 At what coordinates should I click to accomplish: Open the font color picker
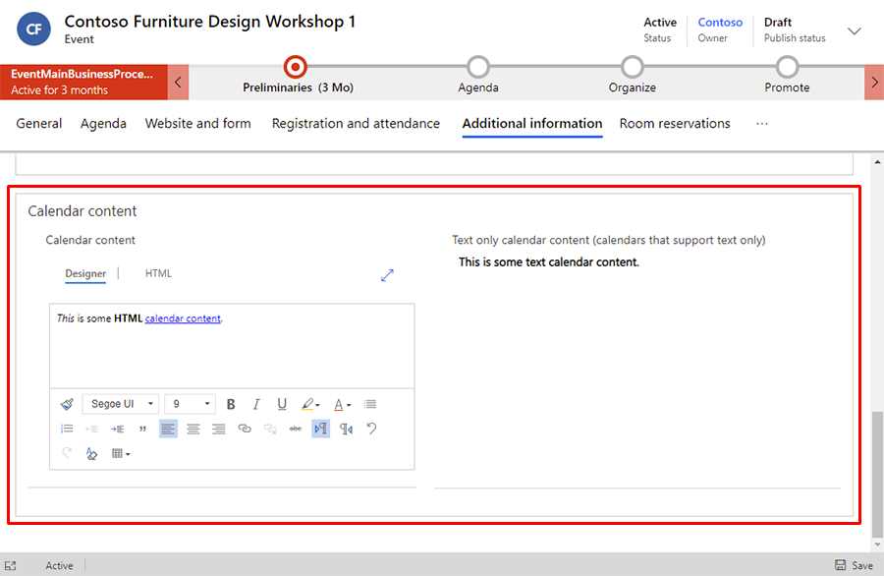click(x=342, y=404)
